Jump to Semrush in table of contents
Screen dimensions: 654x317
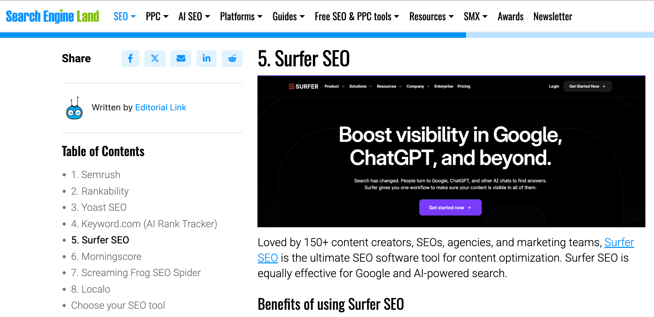coord(95,175)
